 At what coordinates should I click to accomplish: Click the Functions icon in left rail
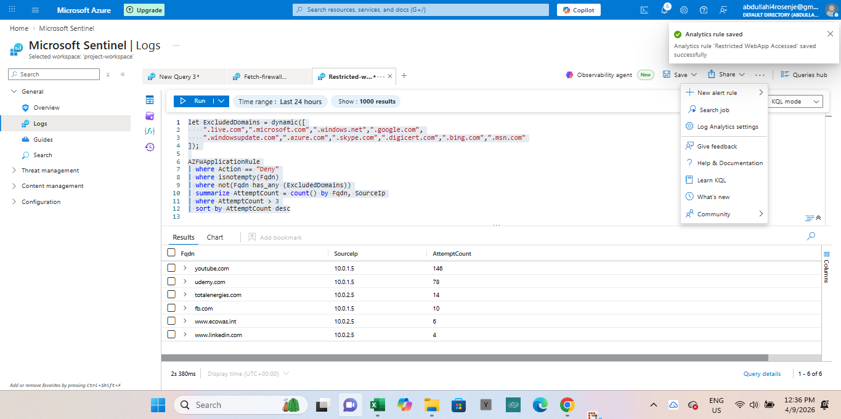tap(150, 131)
